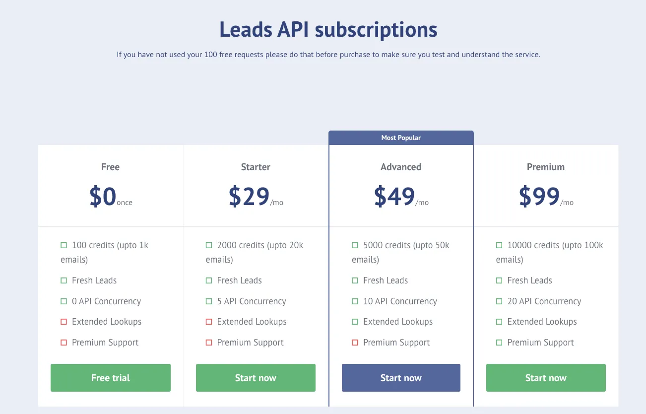Click the Leads API subscriptions heading
The height and width of the screenshot is (414, 646).
[x=328, y=30]
